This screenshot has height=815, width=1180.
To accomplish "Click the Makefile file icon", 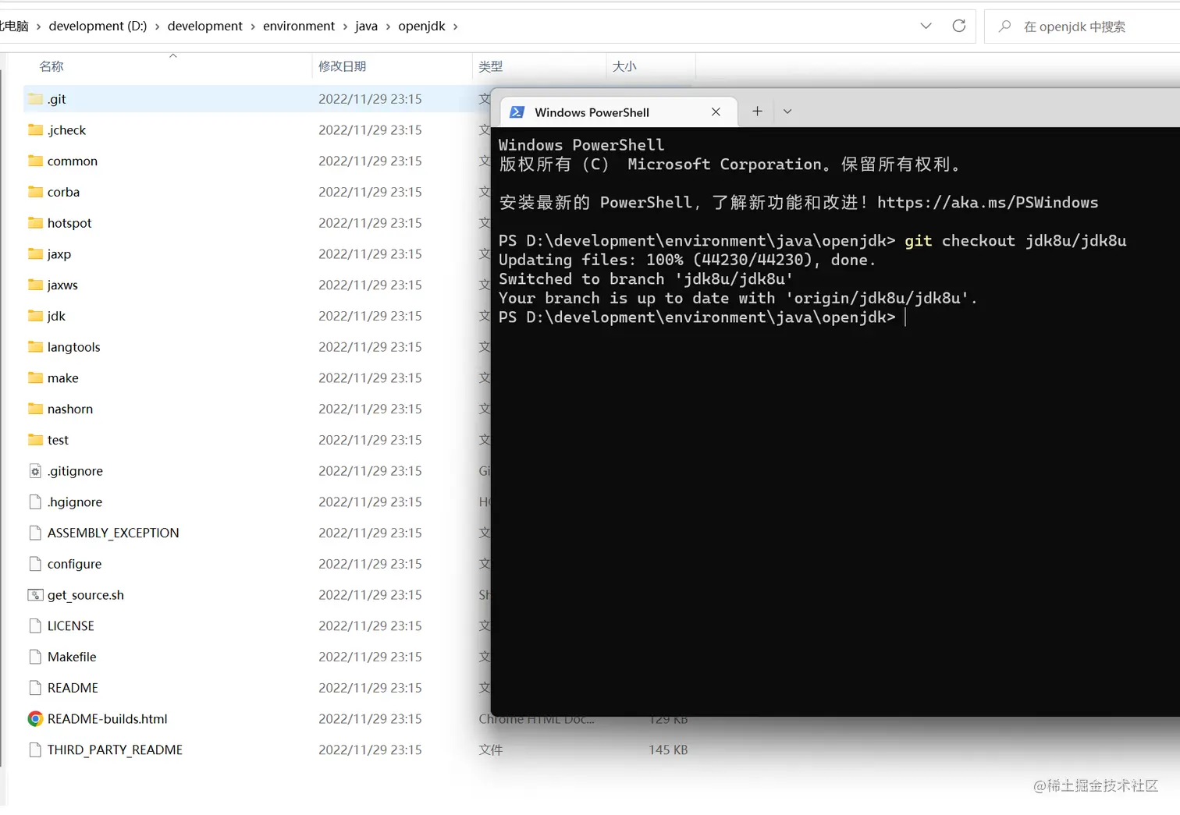I will [35, 657].
